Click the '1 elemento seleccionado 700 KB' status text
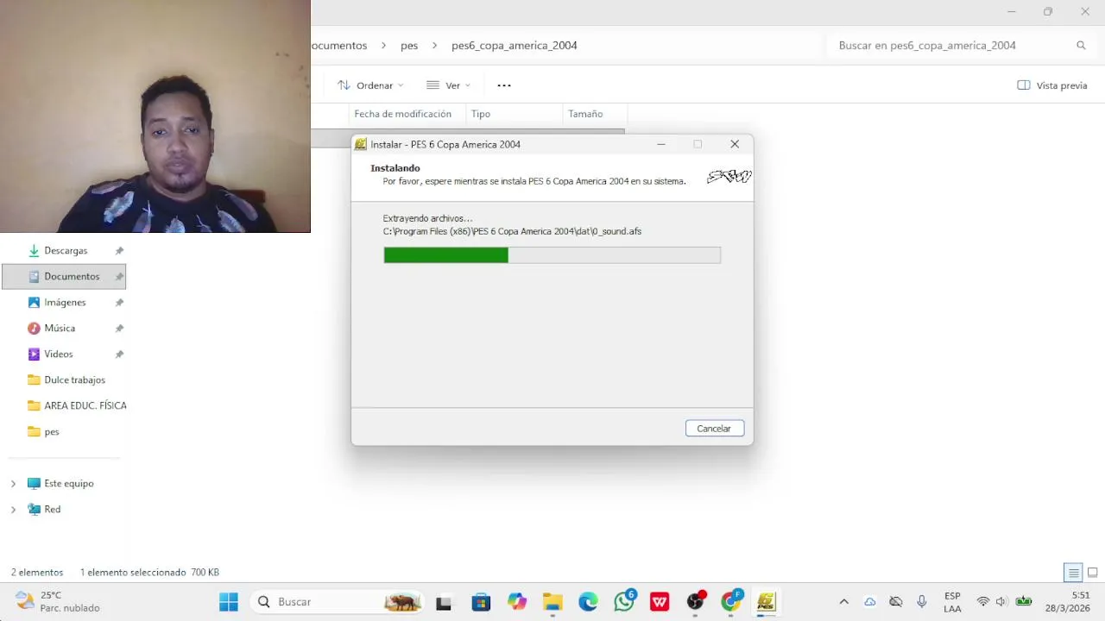1105x621 pixels. tap(149, 573)
